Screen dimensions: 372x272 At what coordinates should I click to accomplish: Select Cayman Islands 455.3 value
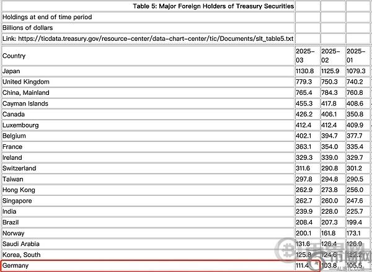tap(306, 103)
